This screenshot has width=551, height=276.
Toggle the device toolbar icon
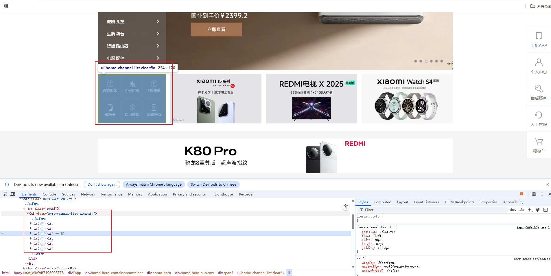tap(13, 194)
